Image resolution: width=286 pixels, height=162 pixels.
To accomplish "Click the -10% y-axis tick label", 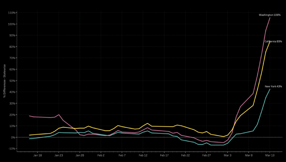I will (x=12, y=149).
